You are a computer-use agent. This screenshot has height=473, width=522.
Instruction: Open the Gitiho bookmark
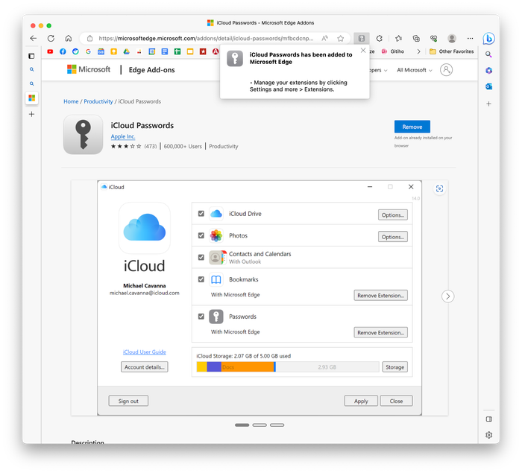[x=393, y=51]
